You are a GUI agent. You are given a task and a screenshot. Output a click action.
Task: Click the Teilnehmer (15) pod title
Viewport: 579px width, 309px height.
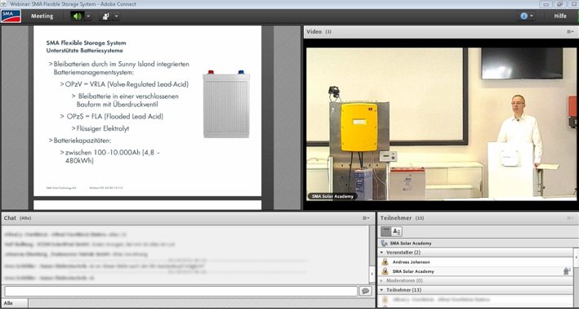[402, 218]
